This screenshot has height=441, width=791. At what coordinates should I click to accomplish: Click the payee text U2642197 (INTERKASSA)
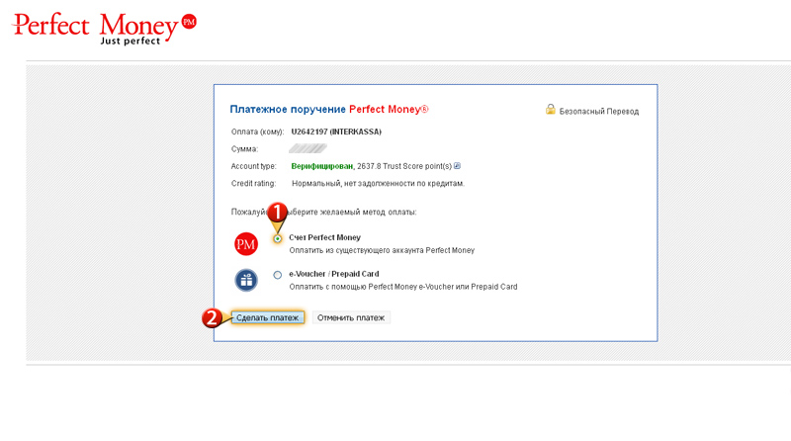336,132
